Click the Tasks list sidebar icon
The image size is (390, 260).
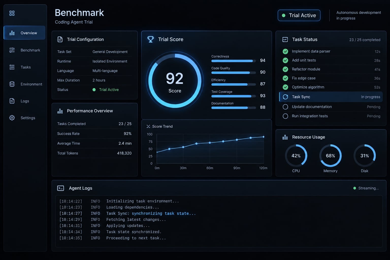coord(12,67)
